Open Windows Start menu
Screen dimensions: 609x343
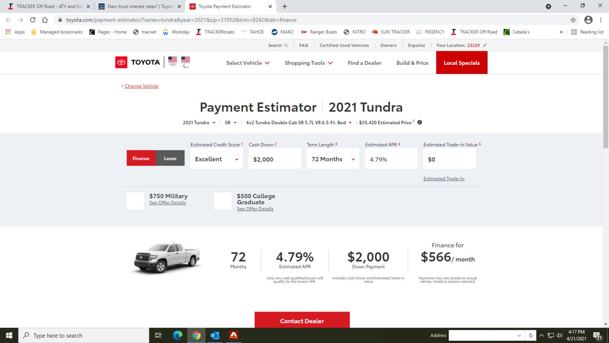point(9,335)
